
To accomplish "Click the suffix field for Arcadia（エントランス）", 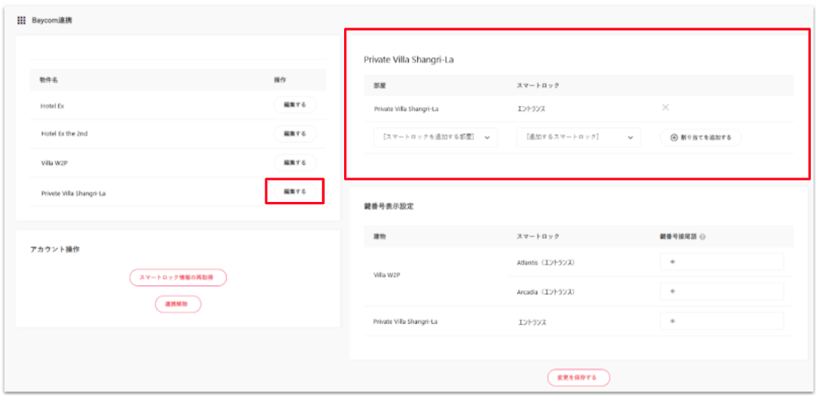I will 721,292.
